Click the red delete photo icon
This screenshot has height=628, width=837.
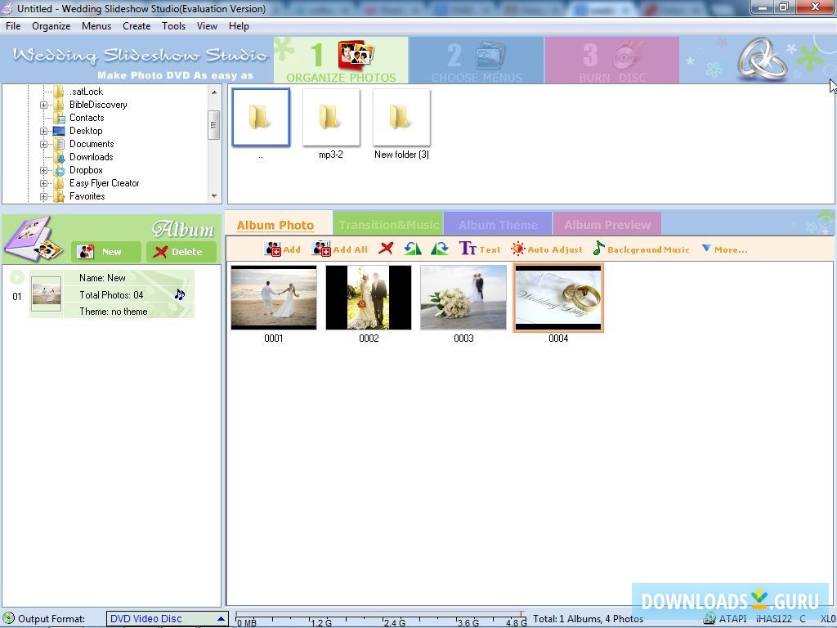pos(386,249)
